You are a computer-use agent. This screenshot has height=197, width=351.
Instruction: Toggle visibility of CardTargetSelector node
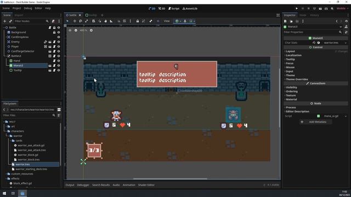(x=59, y=51)
